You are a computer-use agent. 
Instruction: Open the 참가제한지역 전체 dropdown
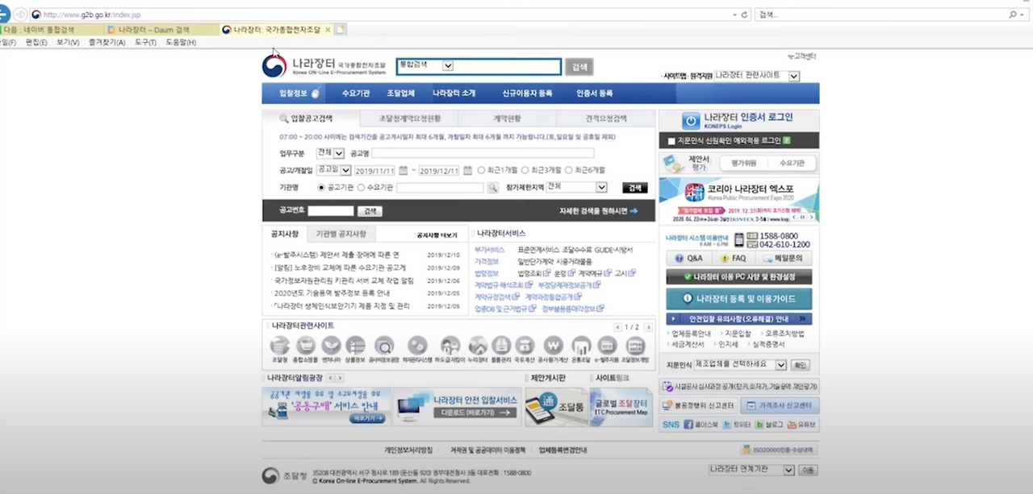[576, 187]
